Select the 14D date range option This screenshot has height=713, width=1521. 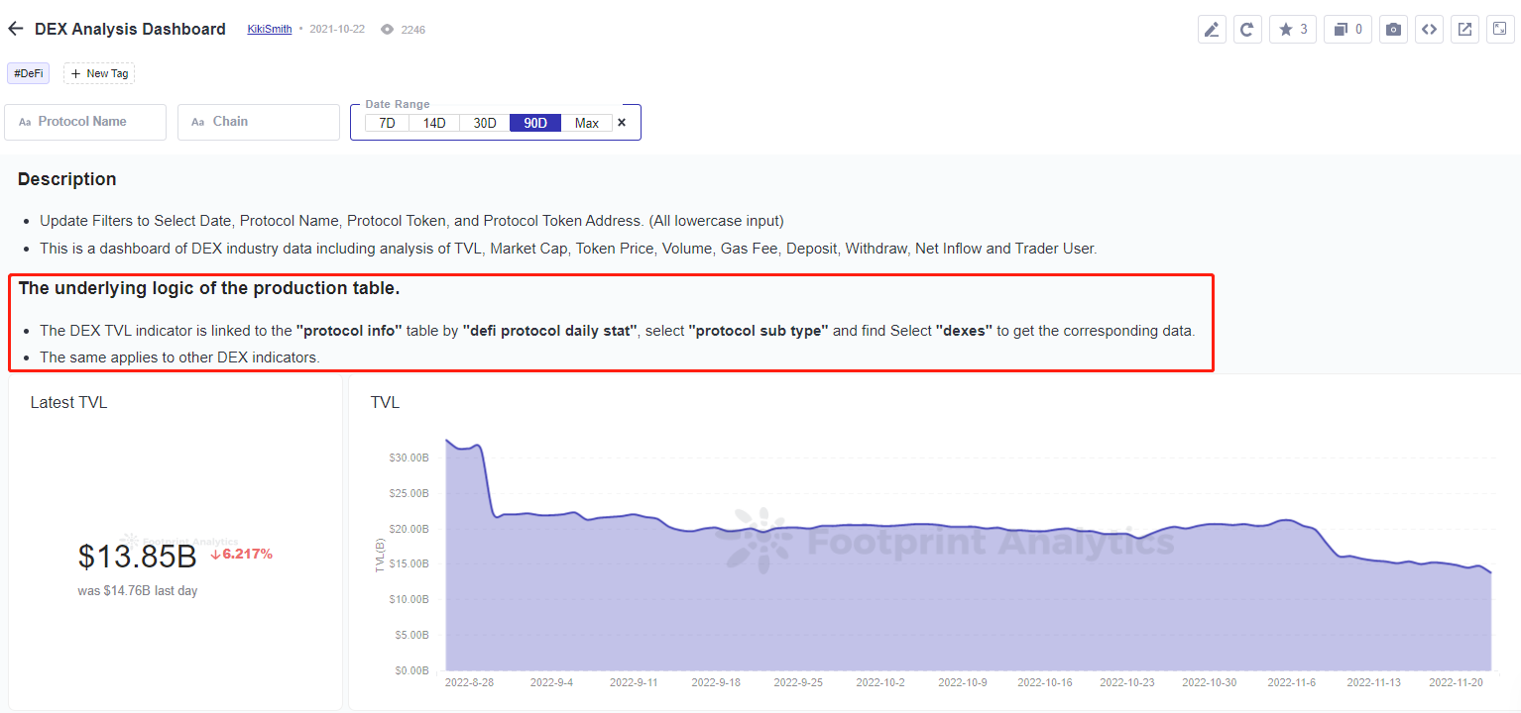point(434,123)
